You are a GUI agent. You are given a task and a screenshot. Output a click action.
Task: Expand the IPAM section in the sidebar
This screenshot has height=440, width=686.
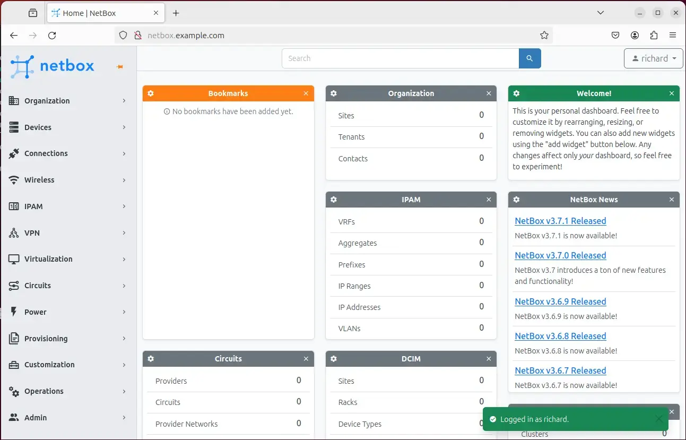(x=68, y=206)
